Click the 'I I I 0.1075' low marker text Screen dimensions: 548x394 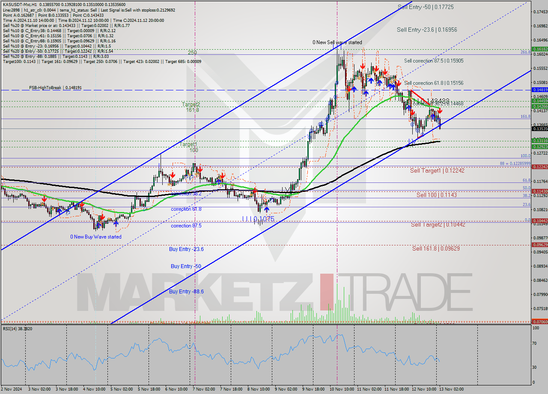(x=258, y=219)
